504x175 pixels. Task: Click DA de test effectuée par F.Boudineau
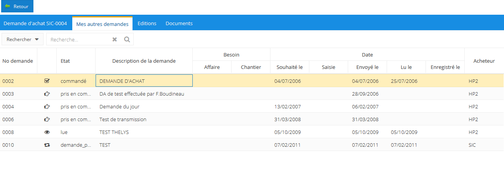point(141,94)
